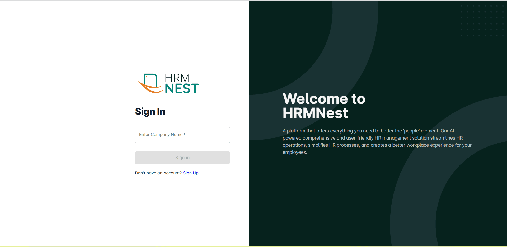
Task: Click the dotted grid pattern decoration
Action: [x=482, y=21]
